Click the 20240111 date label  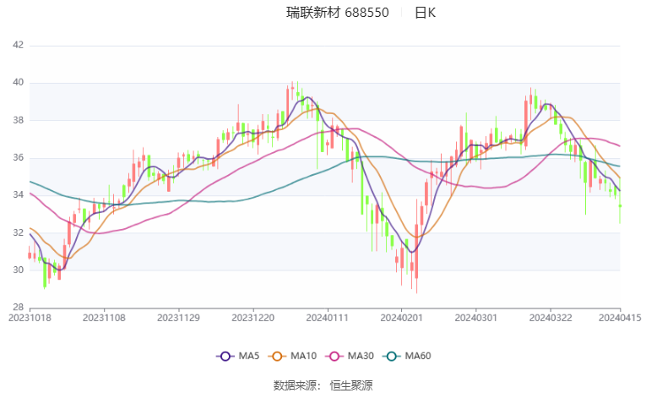click(326, 318)
